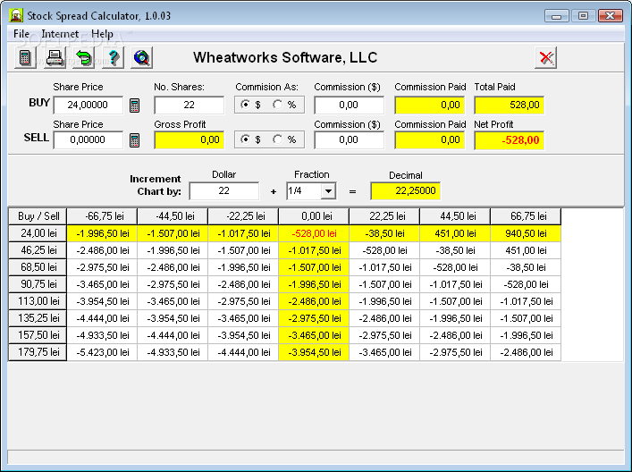Select BUY commission as dollar radio
Screen dimensions: 632x472
click(x=245, y=105)
